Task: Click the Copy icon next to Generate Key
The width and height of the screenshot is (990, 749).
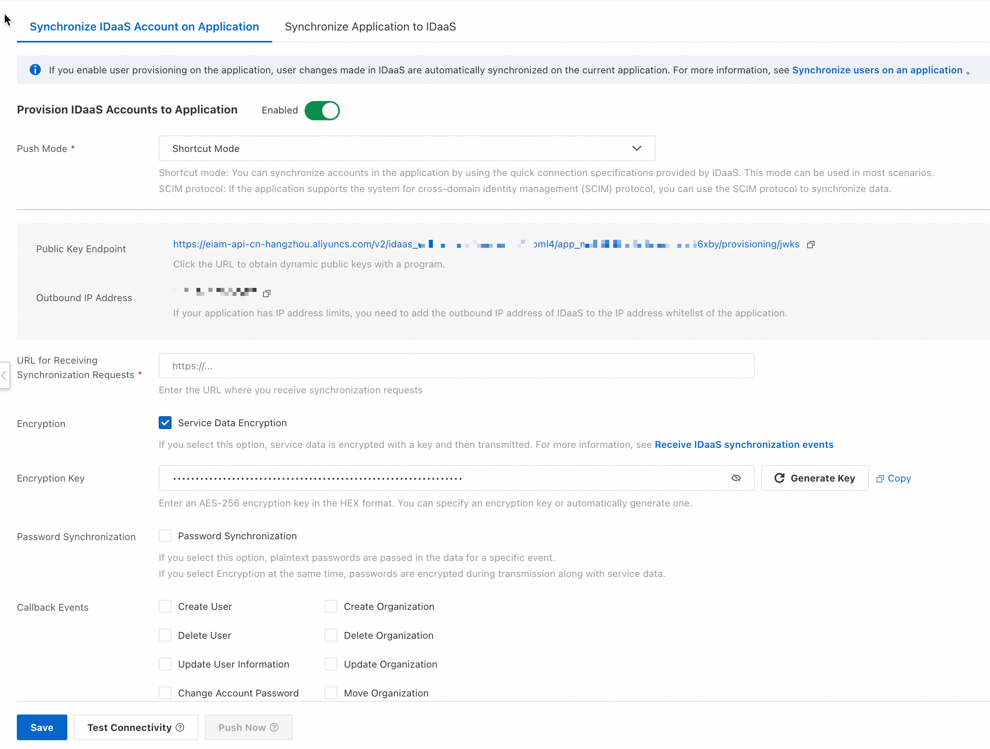Action: pyautogui.click(x=880, y=479)
